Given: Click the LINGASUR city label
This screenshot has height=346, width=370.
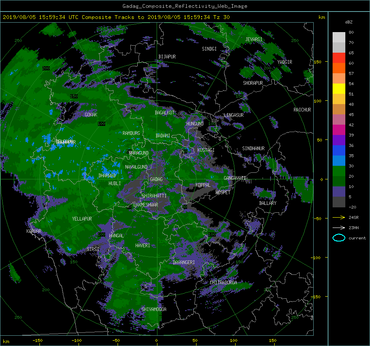Looking at the screenshot, I should [234, 115].
